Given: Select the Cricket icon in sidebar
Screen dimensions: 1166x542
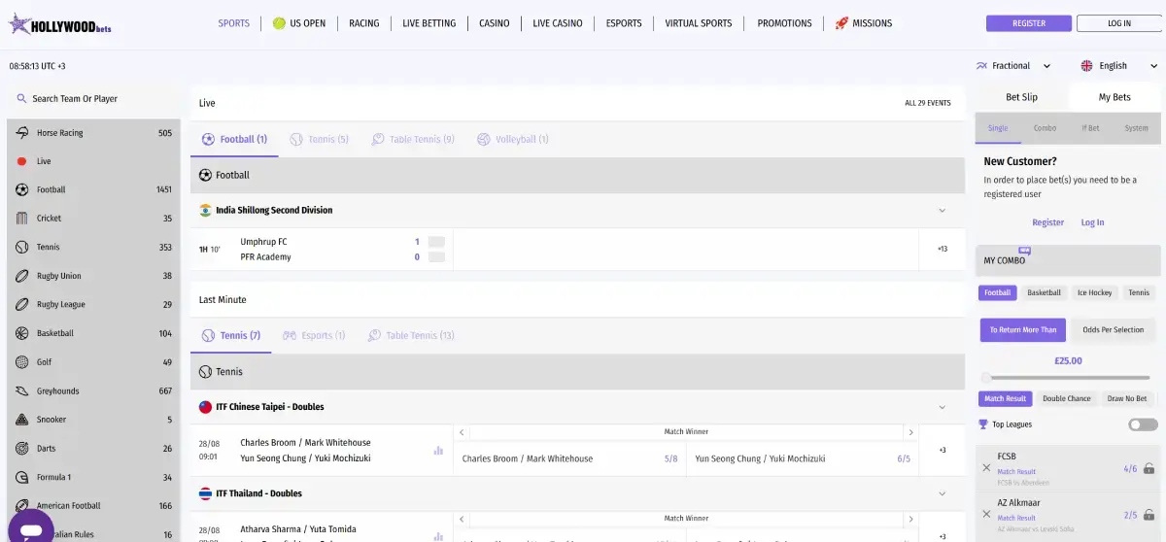Looking at the screenshot, I should click(x=21, y=219).
